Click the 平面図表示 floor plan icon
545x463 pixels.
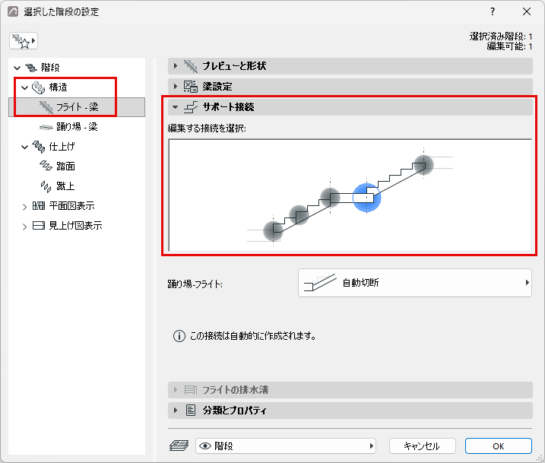39,206
